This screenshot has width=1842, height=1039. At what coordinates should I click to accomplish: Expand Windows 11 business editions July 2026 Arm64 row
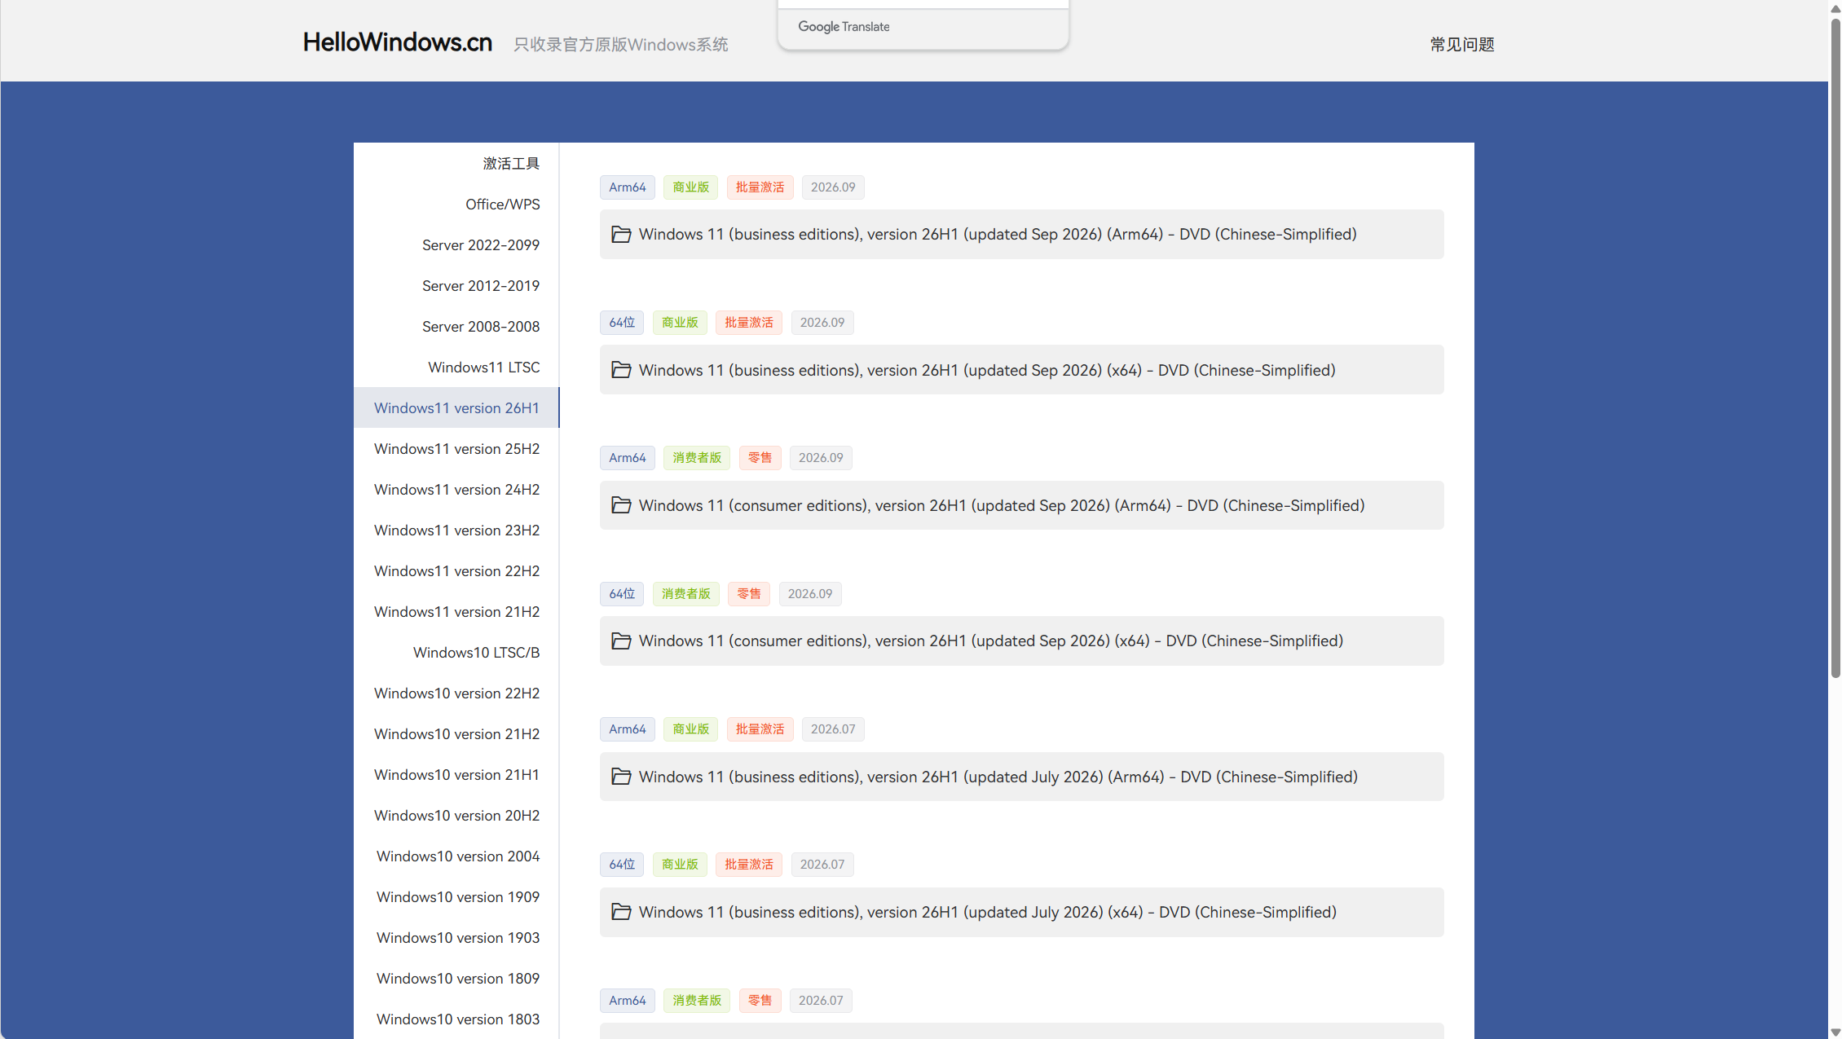coord(1021,777)
